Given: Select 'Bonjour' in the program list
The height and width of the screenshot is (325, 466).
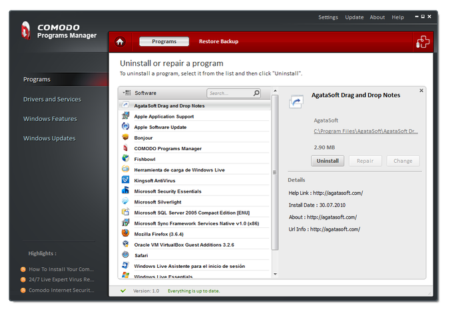Looking at the screenshot, I should click(x=195, y=138).
